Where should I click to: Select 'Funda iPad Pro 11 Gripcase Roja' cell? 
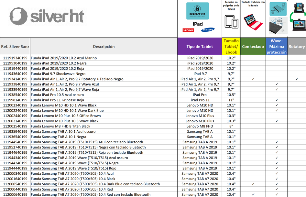click(x=104, y=100)
